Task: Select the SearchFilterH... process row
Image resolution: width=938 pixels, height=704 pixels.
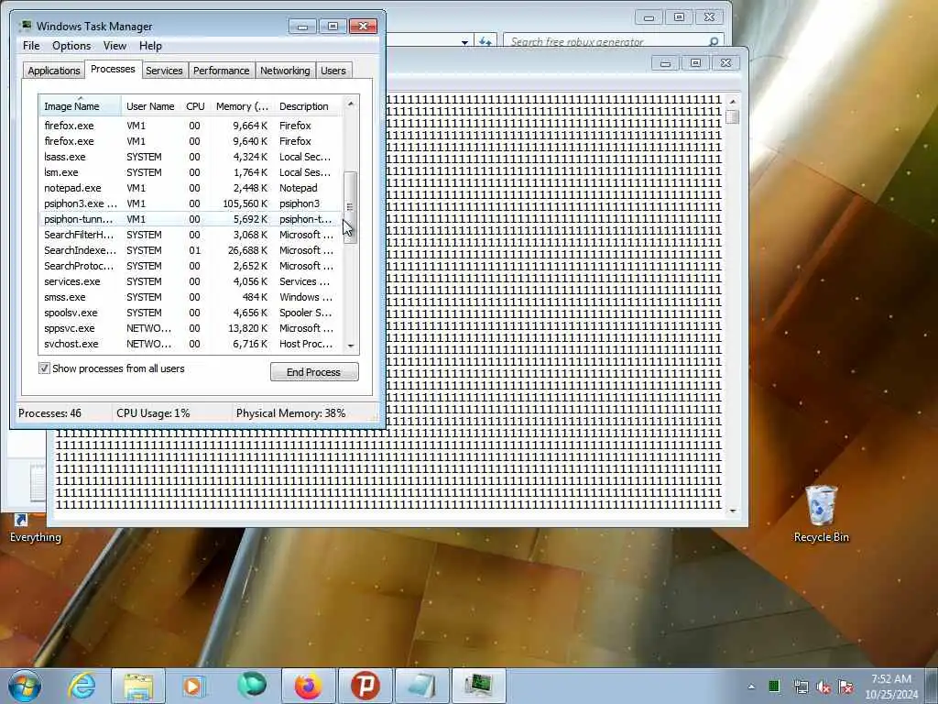Action: click(x=191, y=235)
